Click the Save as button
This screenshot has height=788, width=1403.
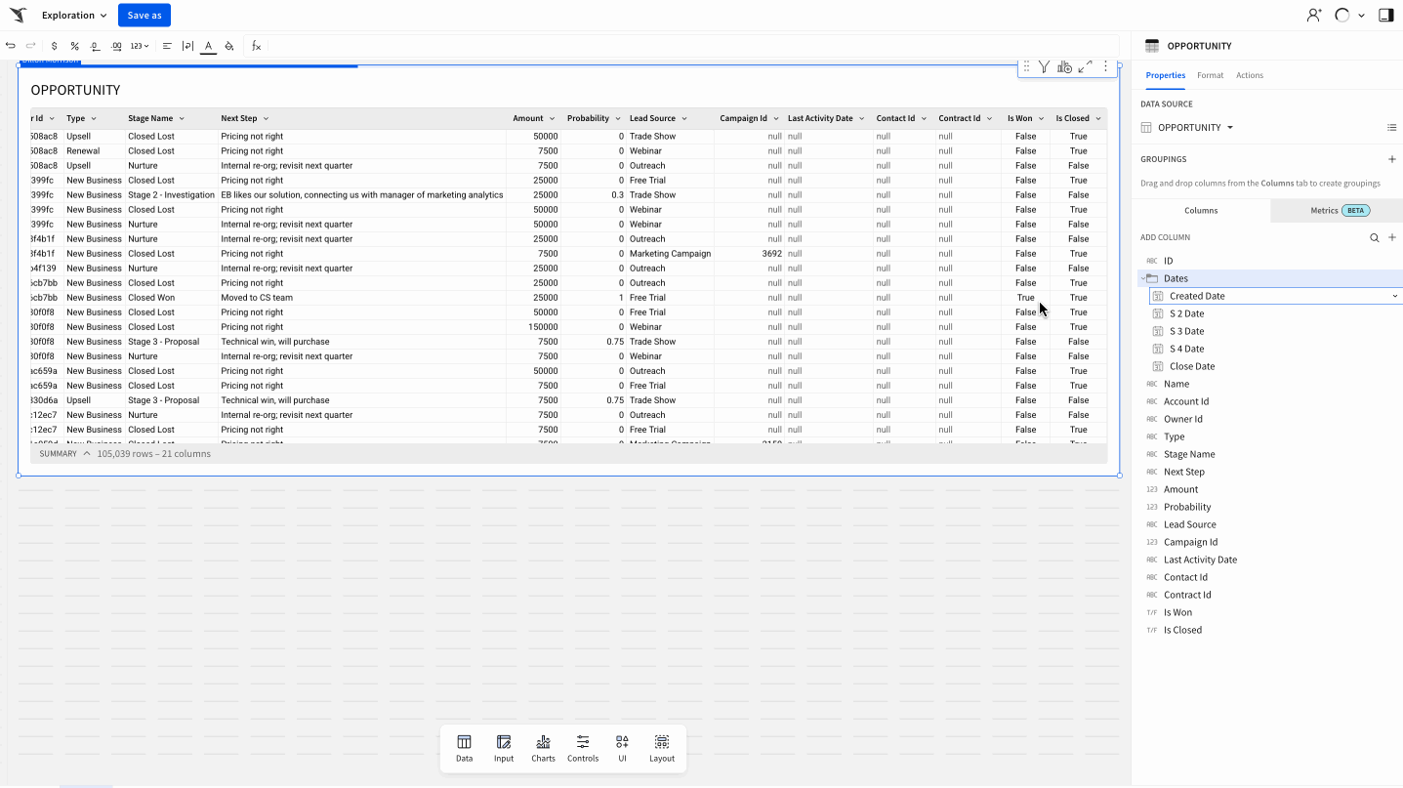point(144,15)
